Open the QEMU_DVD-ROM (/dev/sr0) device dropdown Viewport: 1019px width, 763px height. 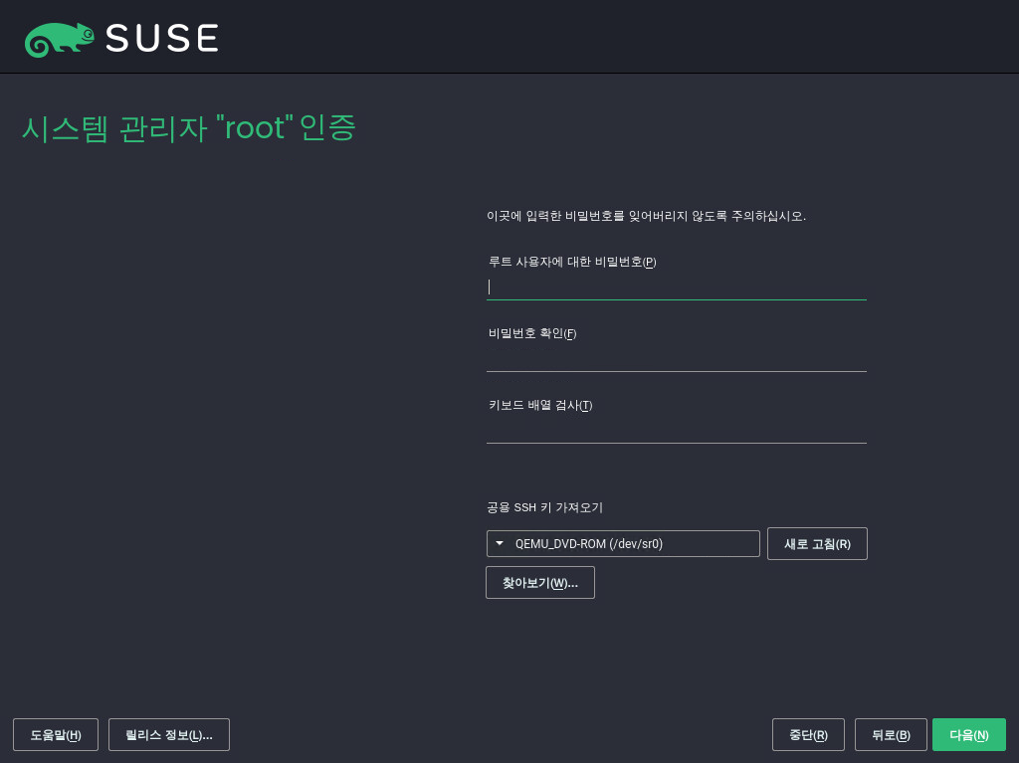(x=623, y=544)
